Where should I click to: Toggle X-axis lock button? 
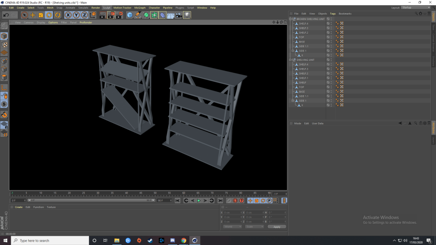(x=68, y=15)
